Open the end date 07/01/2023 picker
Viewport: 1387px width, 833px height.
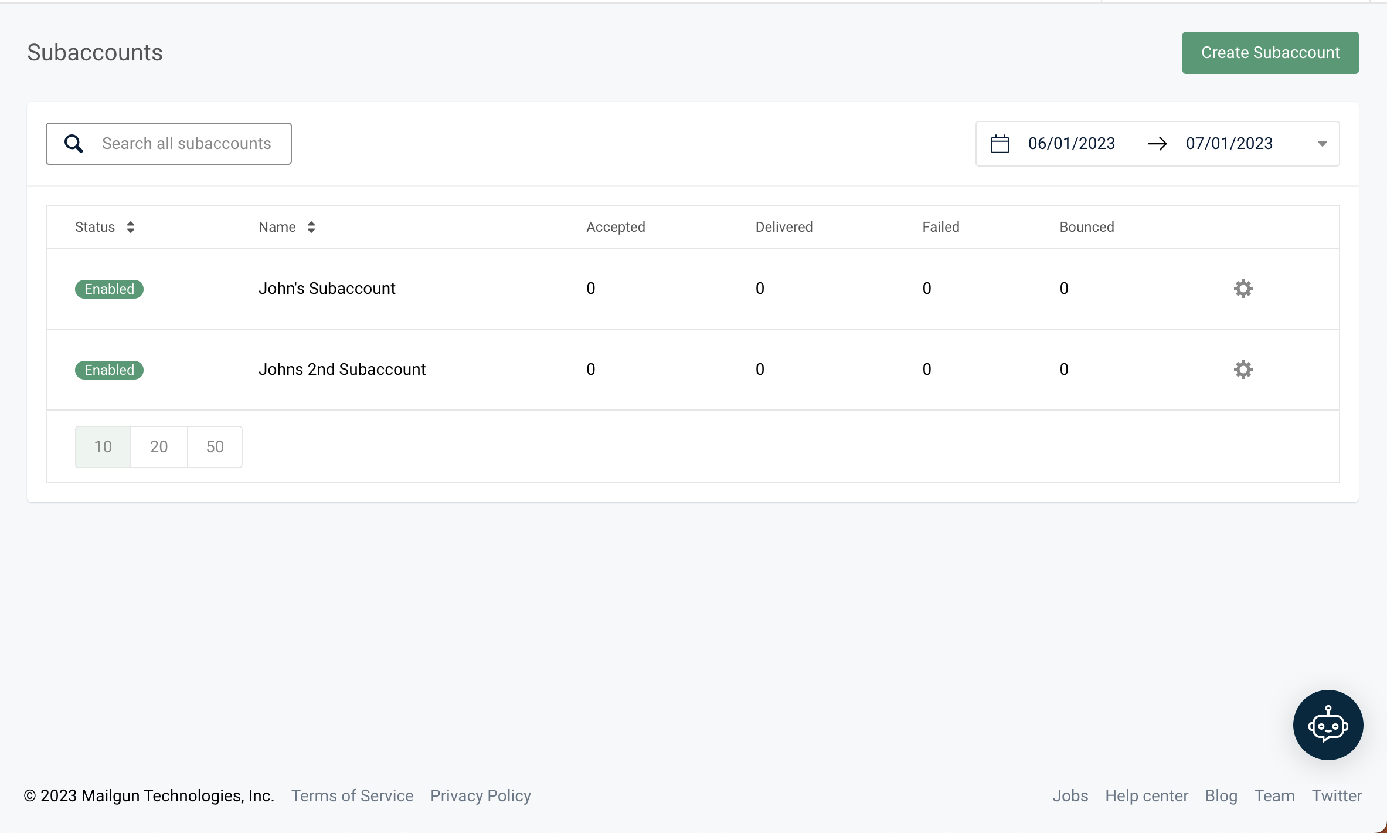[x=1229, y=143]
